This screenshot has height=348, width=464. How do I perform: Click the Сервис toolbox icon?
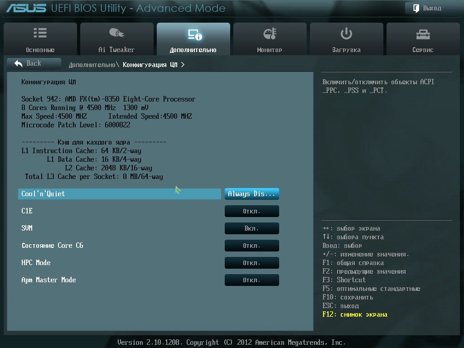pos(423,34)
